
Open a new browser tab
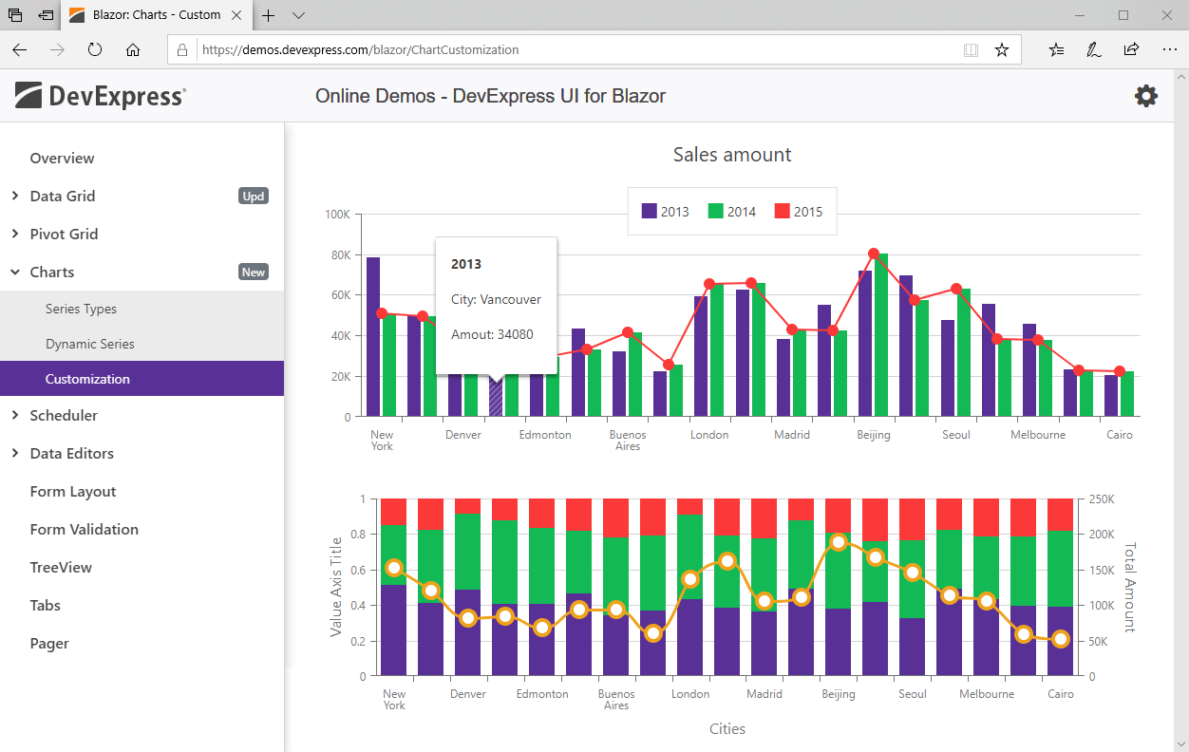[x=269, y=15]
